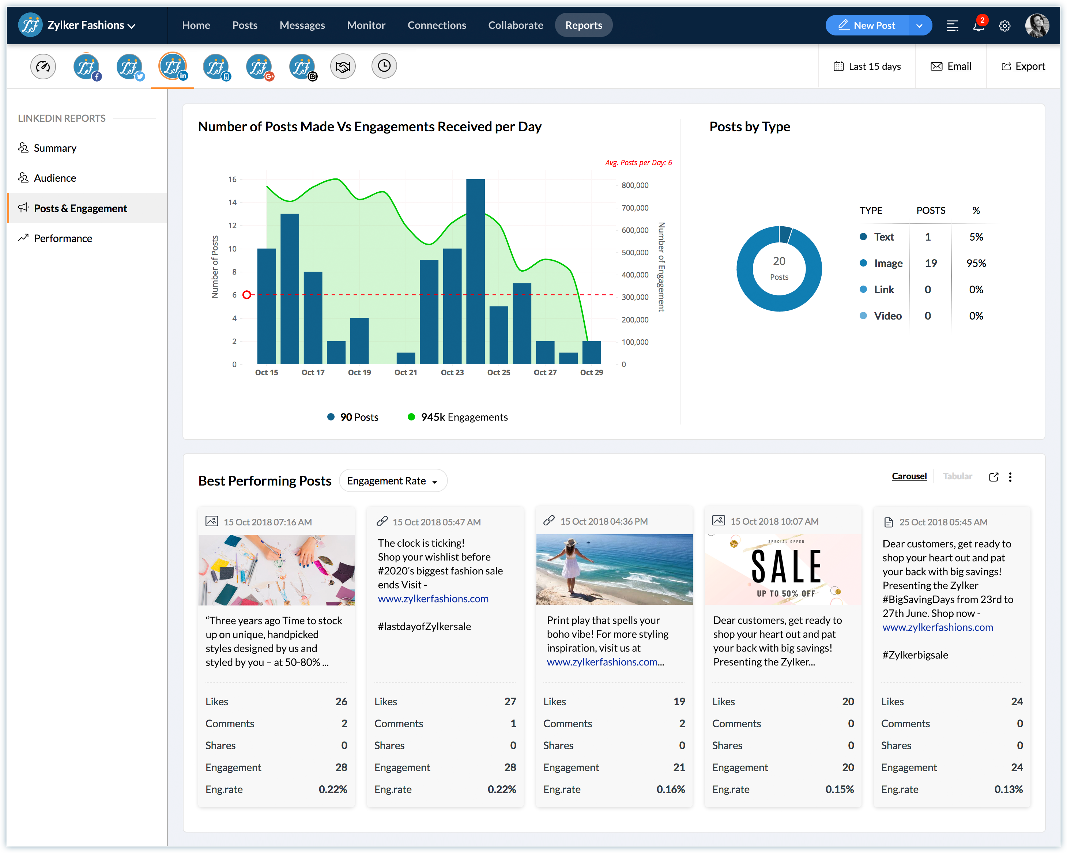The image size is (1067, 853).
Task: Select the Facebook channel report icon
Action: (87, 66)
